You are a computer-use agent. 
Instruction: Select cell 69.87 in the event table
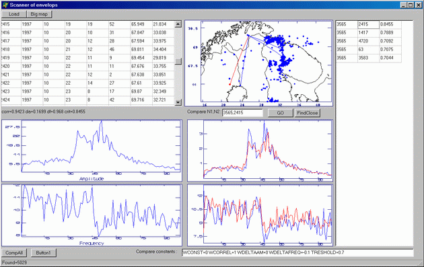point(141,91)
